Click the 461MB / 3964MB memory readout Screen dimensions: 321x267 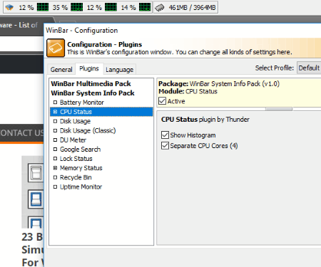[192, 8]
